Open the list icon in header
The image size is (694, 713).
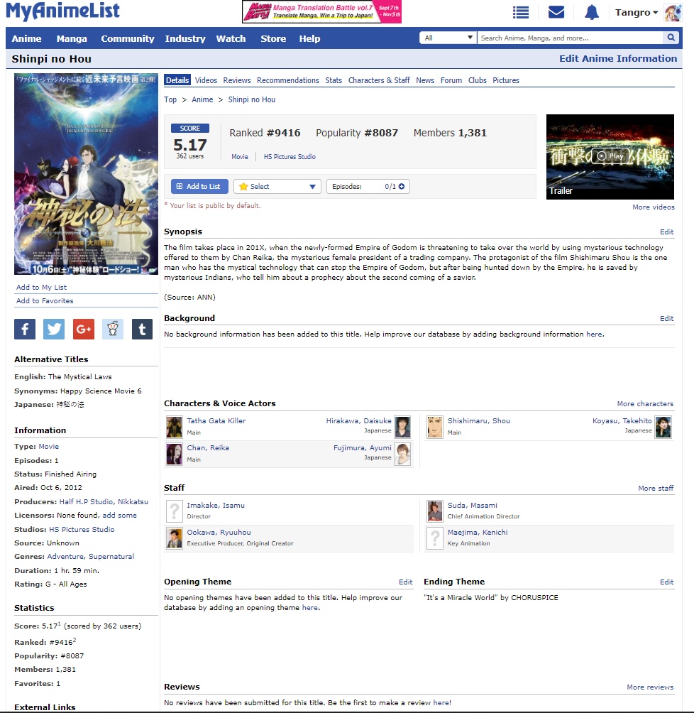[521, 12]
